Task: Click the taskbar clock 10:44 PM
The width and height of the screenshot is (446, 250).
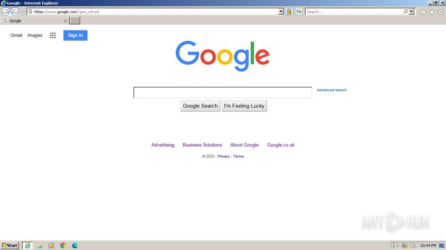Action: [x=428, y=245]
